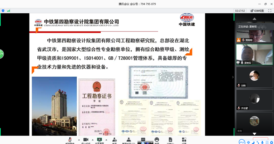The image size is (274, 144).
Task: Select the 刘 participant avatar tile
Action: click(x=254, y=77)
